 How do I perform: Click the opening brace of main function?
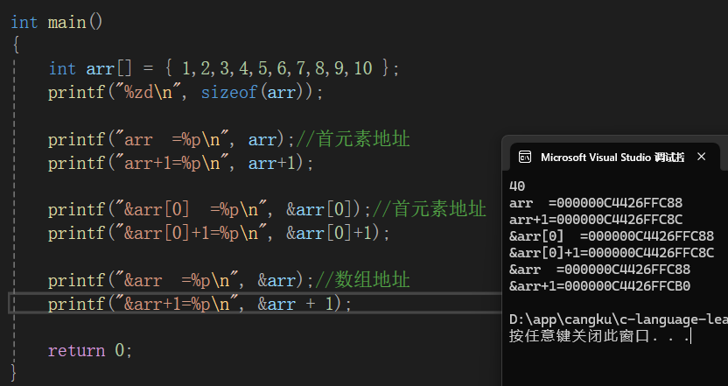coord(16,45)
